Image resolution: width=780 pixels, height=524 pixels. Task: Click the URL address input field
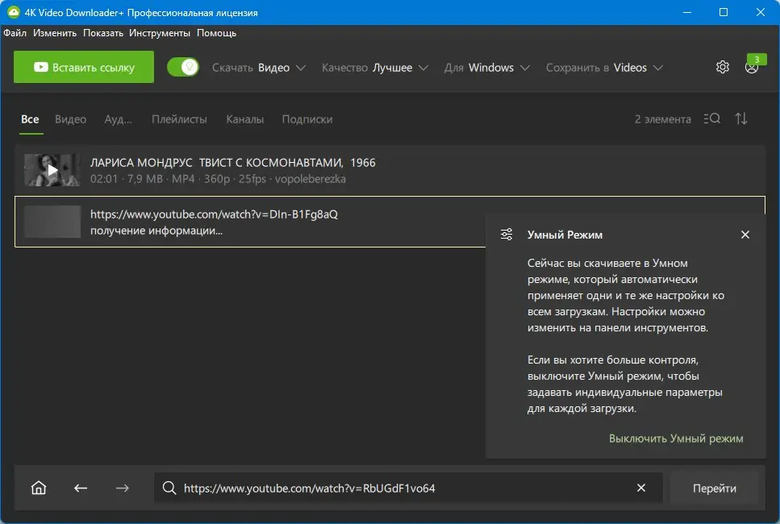click(x=408, y=489)
